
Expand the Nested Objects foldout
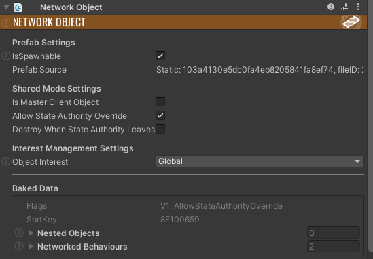[31, 233]
